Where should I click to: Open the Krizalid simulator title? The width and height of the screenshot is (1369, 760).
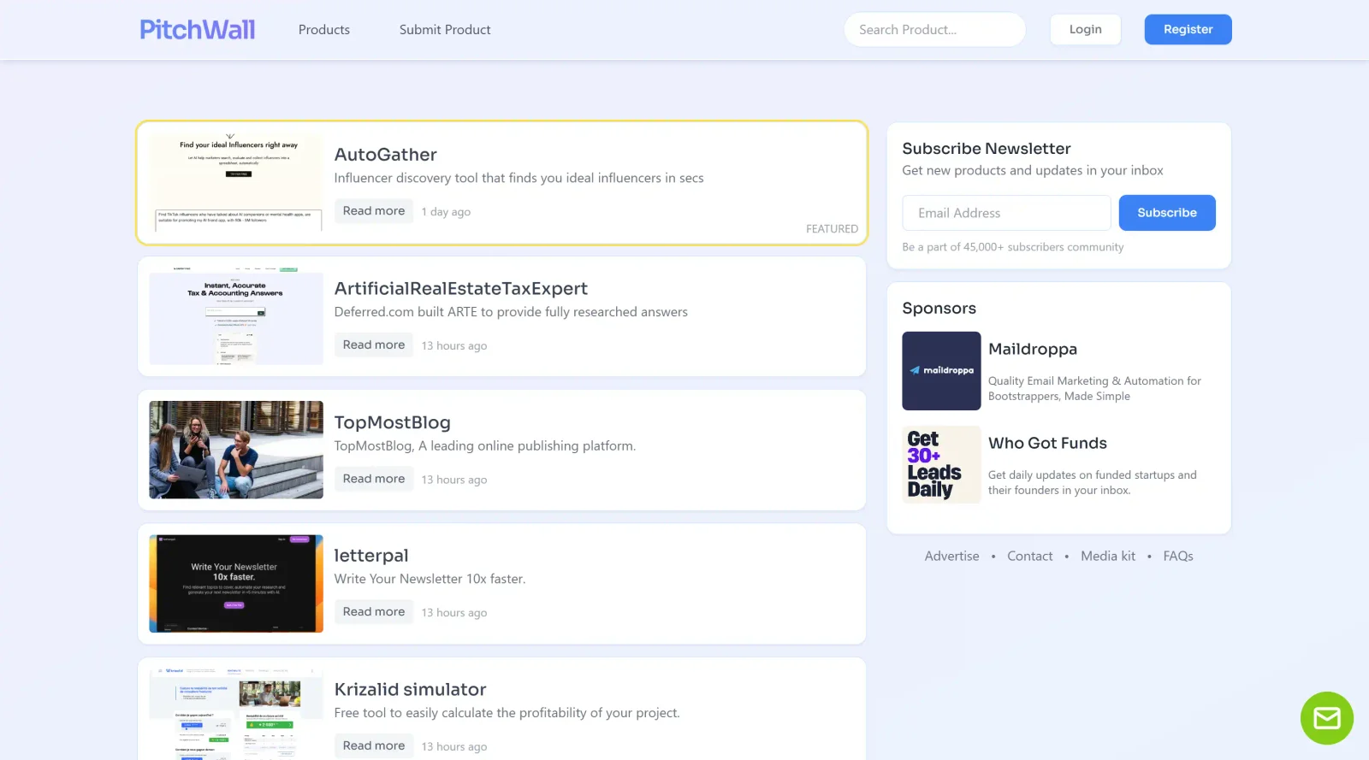pyautogui.click(x=410, y=690)
